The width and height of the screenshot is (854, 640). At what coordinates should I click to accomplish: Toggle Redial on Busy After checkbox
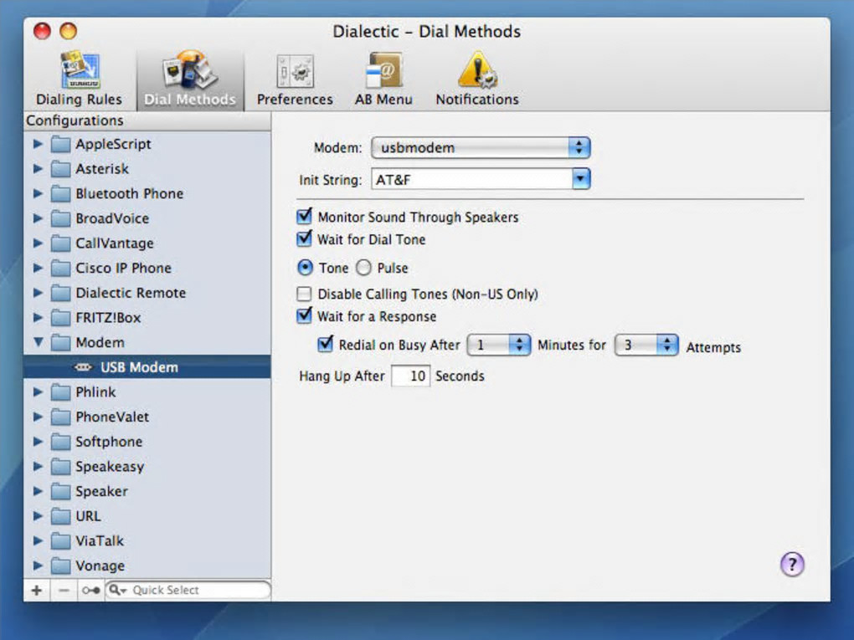tap(325, 344)
